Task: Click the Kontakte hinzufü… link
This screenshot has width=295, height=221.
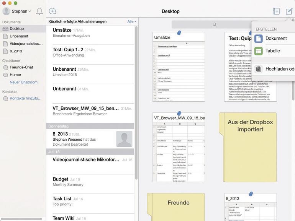Action: pos(25,98)
